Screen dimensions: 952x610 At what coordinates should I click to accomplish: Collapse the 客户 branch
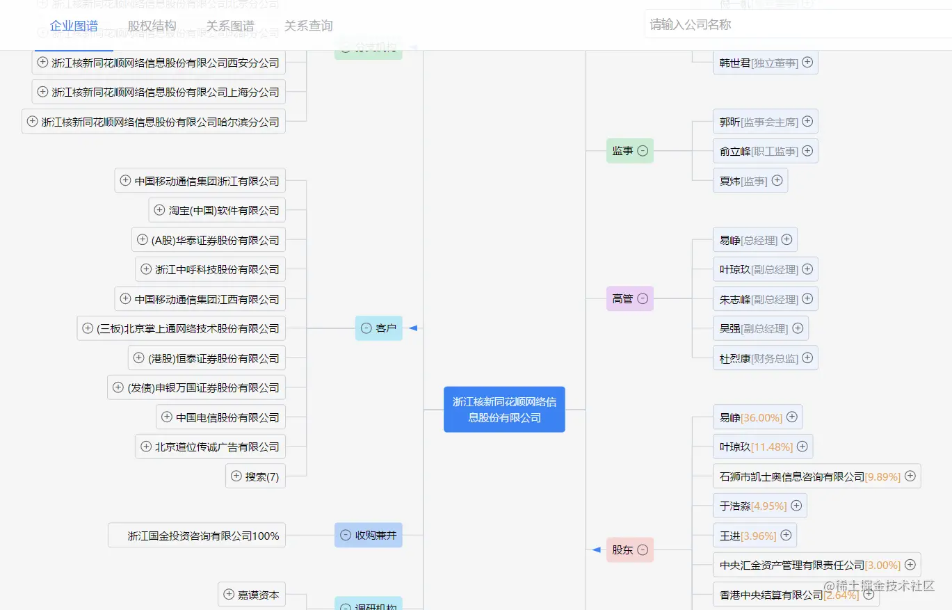(366, 328)
